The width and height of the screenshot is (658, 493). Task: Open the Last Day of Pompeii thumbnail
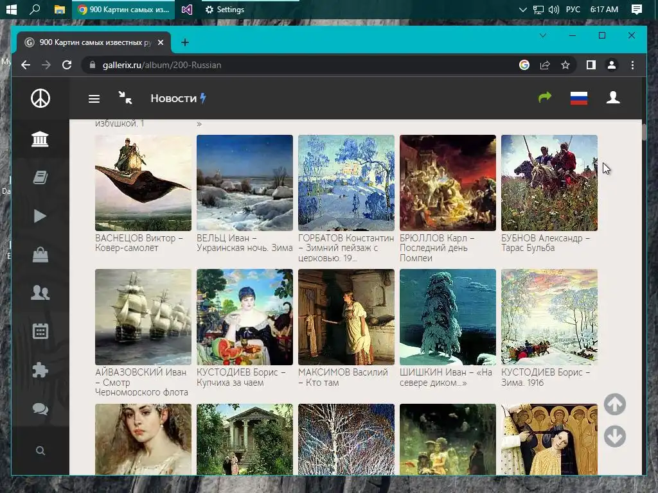448,183
